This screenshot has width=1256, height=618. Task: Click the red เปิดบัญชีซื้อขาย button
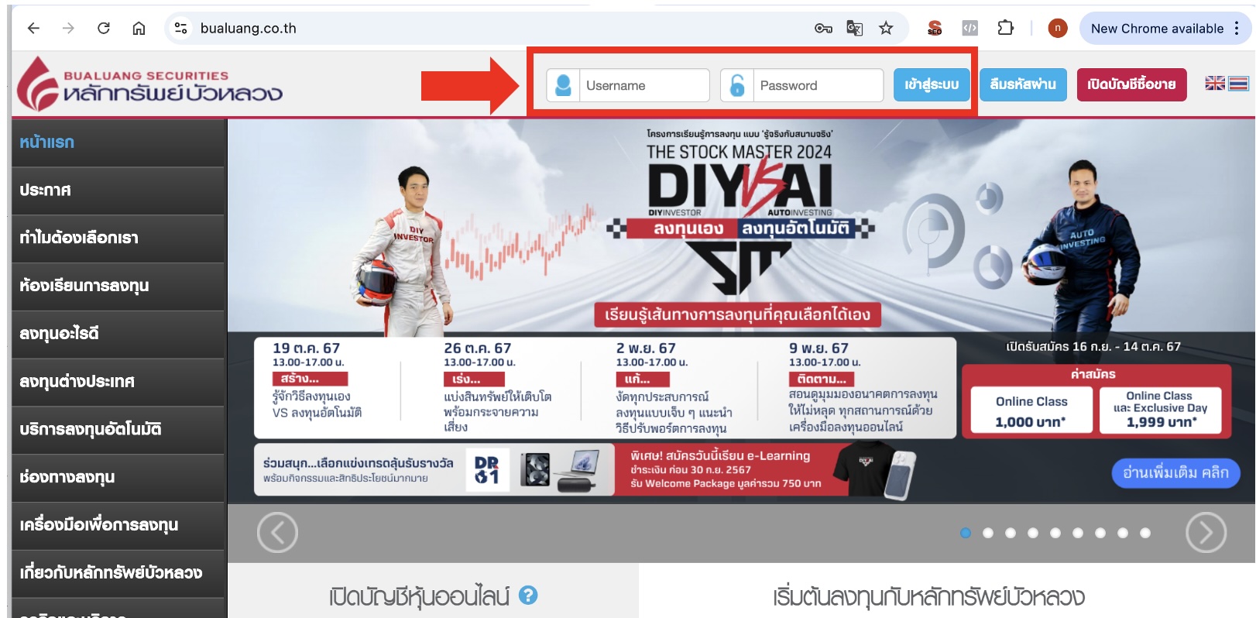point(1131,84)
